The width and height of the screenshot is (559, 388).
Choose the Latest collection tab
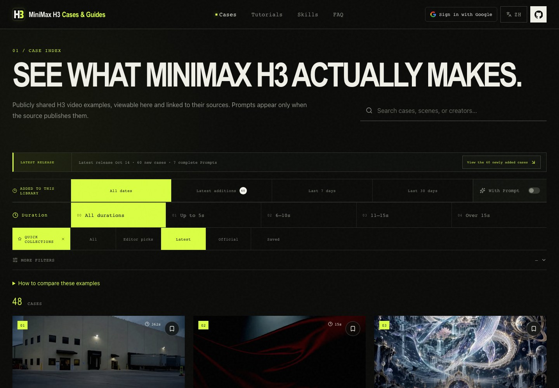tap(183, 239)
